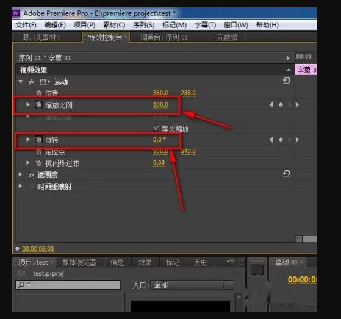The height and width of the screenshot is (319, 341).
Task: Open the 媒体浏览器 tab
Action: [79, 263]
